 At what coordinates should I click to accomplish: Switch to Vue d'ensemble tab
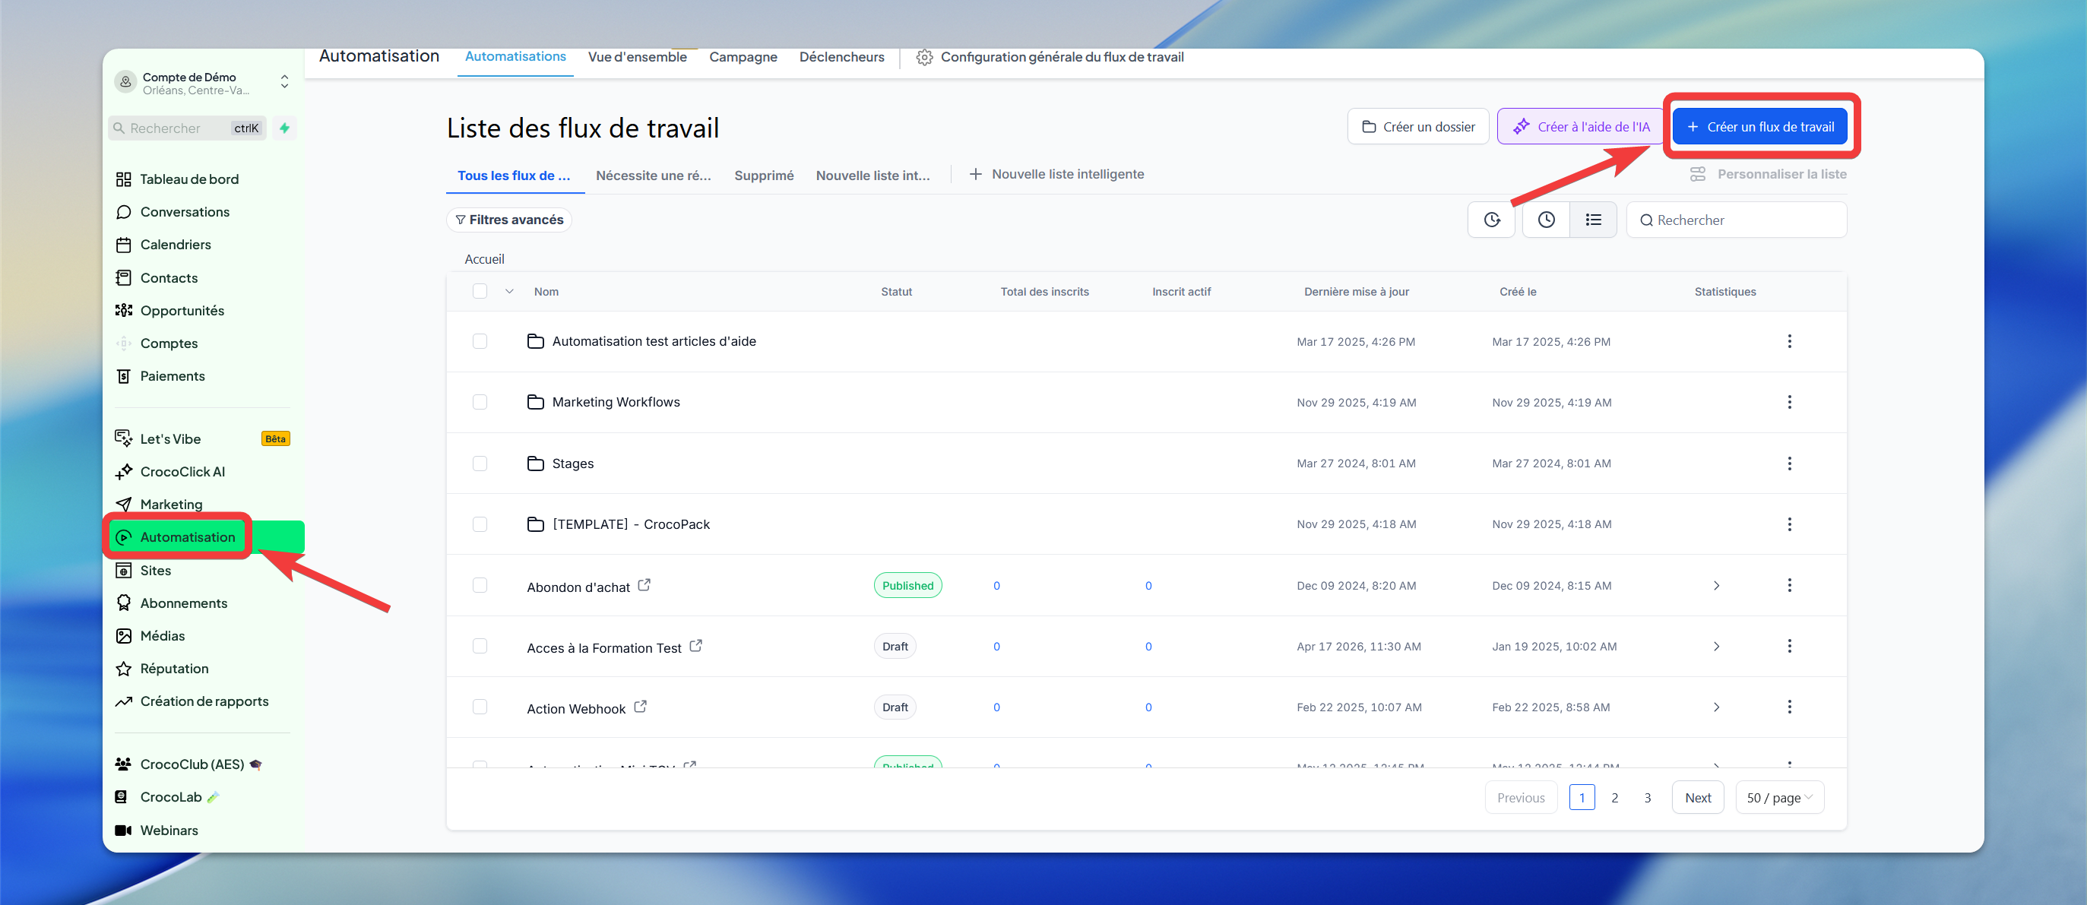pos(637,57)
